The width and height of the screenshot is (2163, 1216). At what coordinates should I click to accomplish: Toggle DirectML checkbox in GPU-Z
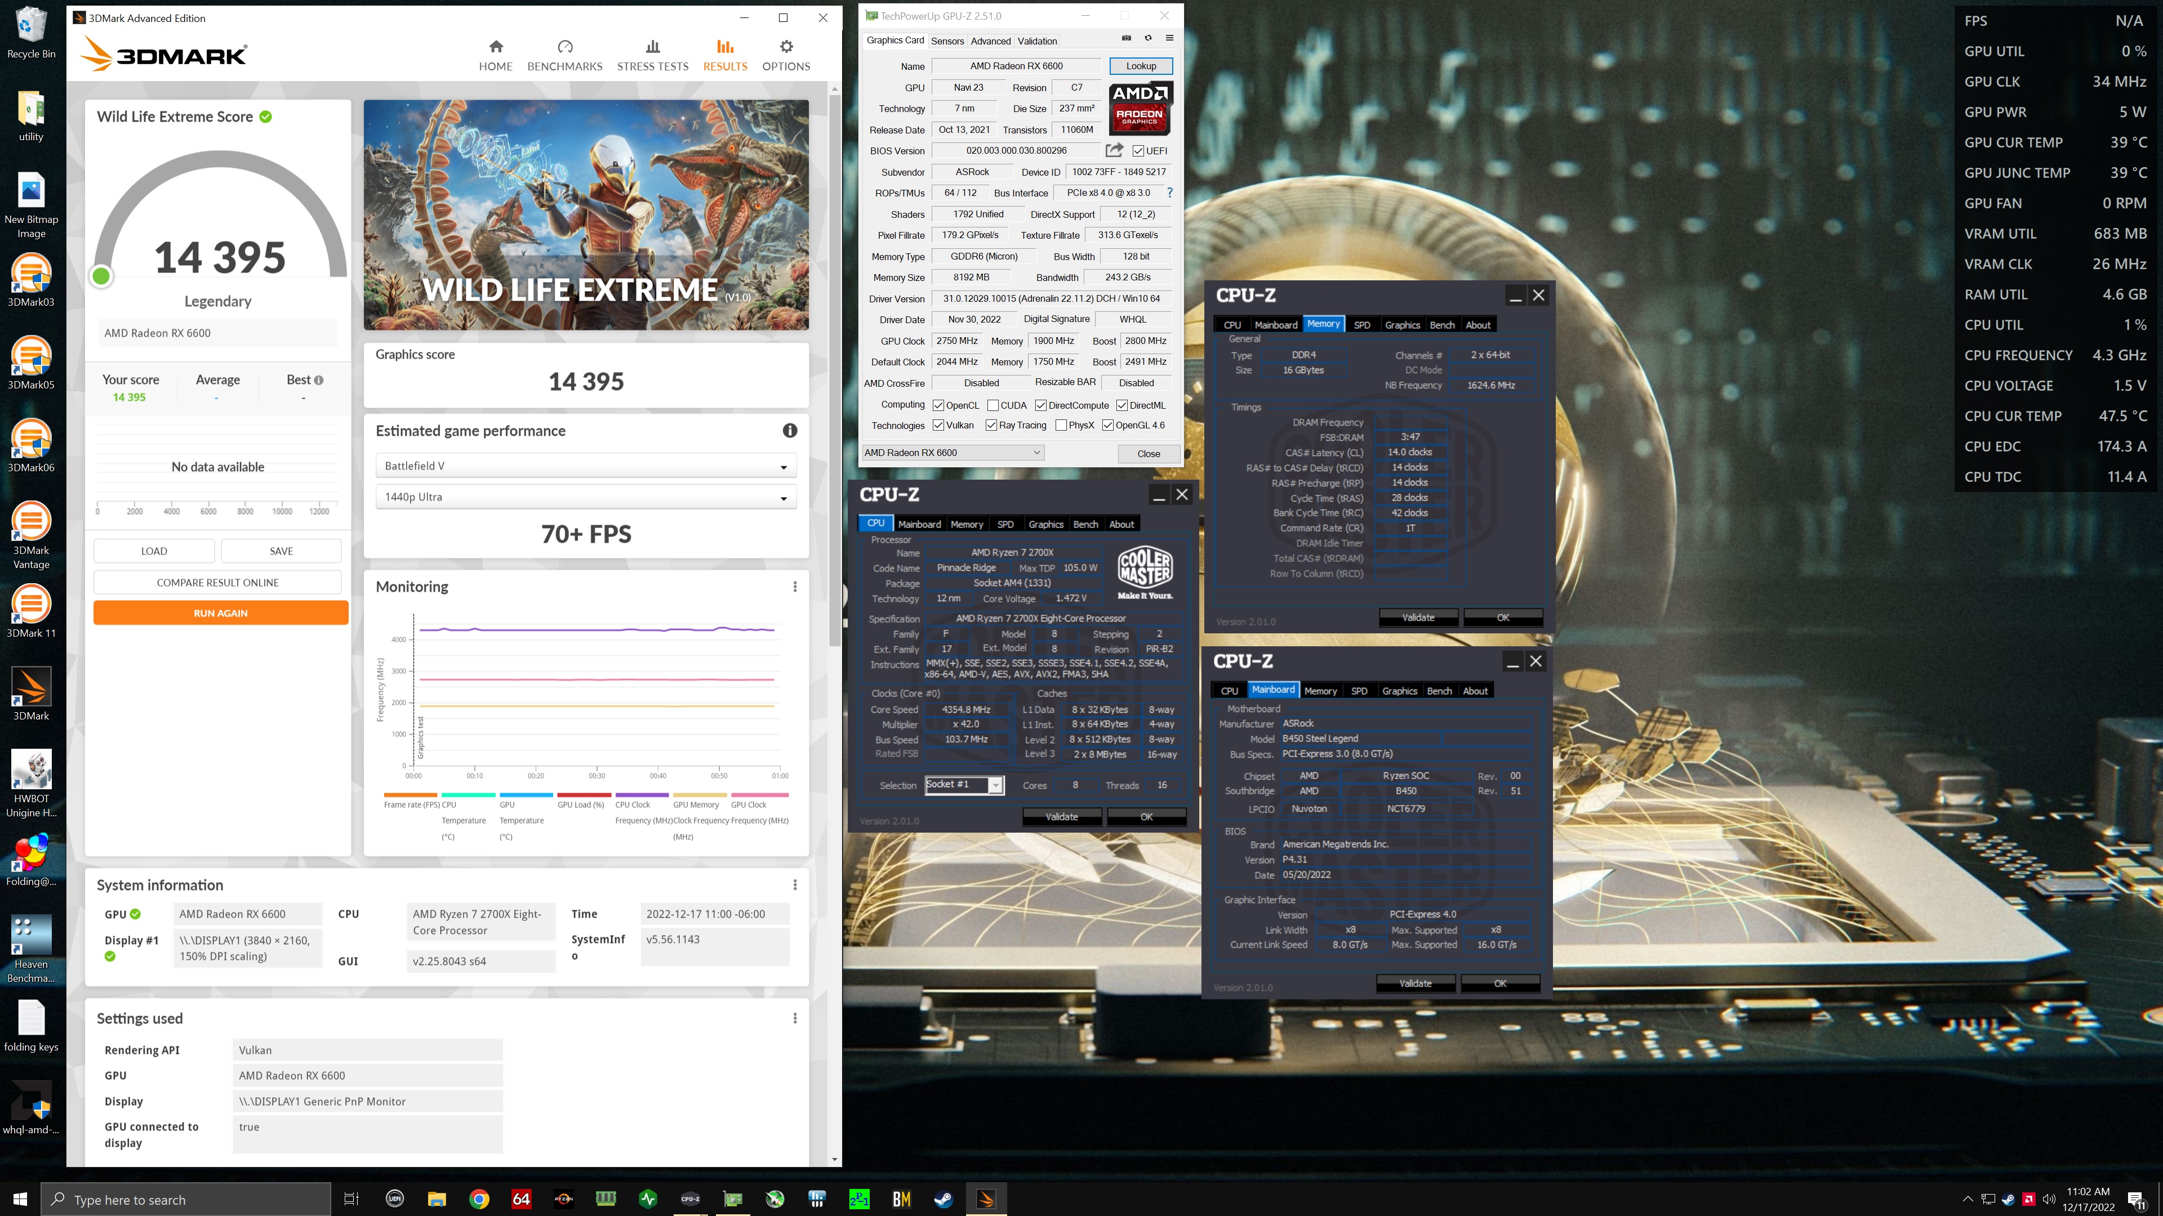[x=1122, y=405]
